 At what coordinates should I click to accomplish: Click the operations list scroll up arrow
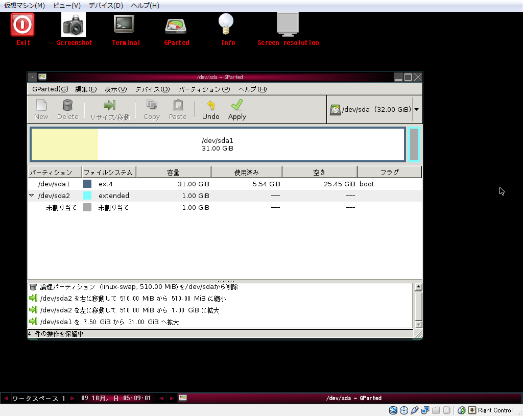(418, 287)
